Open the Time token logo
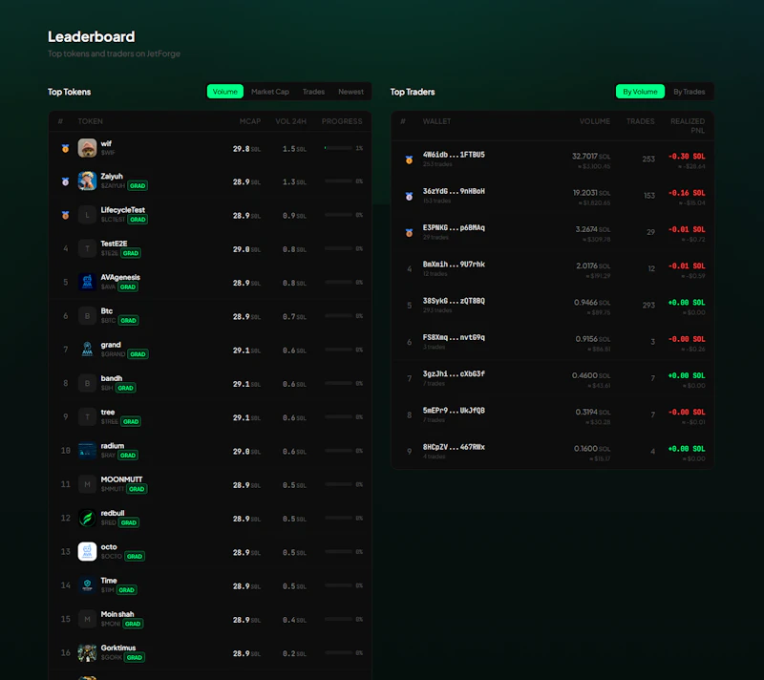764x680 pixels. tap(87, 585)
